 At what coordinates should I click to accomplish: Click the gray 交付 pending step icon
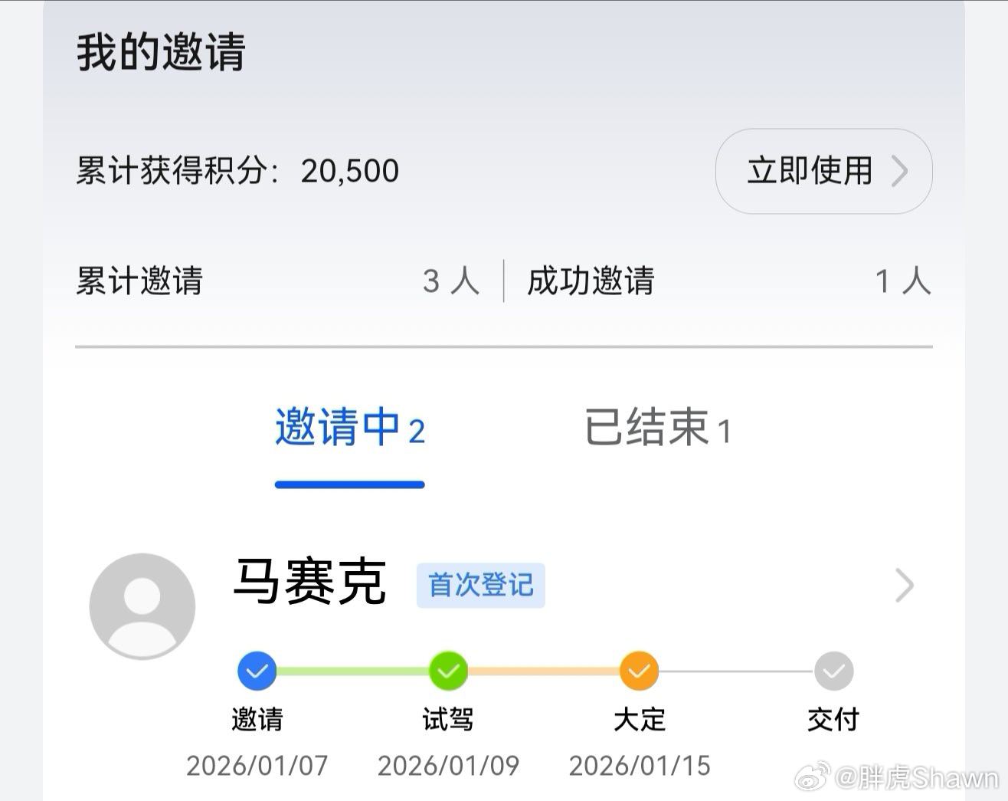coord(833,671)
